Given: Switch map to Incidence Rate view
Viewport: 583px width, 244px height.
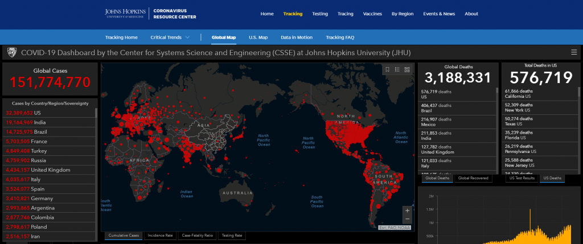Looking at the screenshot, I should point(159,235).
